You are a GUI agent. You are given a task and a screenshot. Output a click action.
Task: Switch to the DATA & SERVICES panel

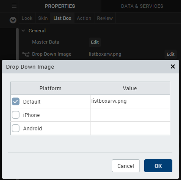coord(142,6)
